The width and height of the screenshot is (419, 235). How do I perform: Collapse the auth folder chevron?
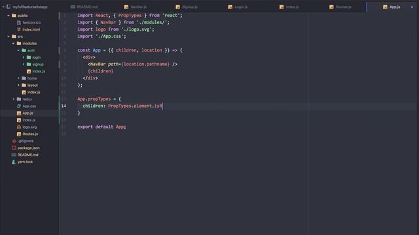pyautogui.click(x=18, y=50)
